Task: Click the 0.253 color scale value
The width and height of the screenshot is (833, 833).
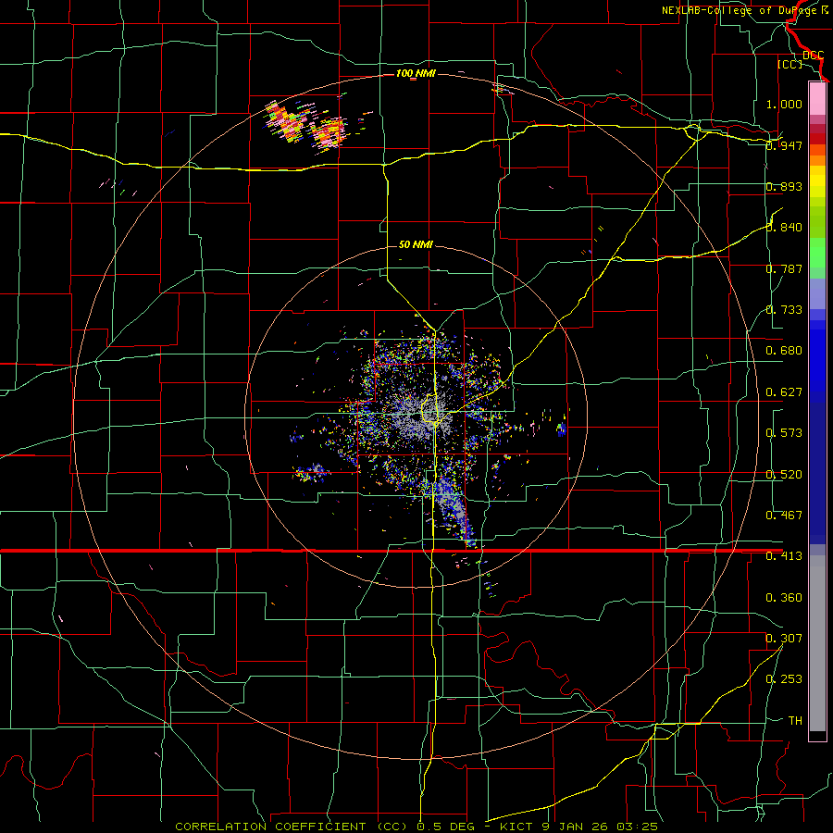Action: tap(784, 679)
